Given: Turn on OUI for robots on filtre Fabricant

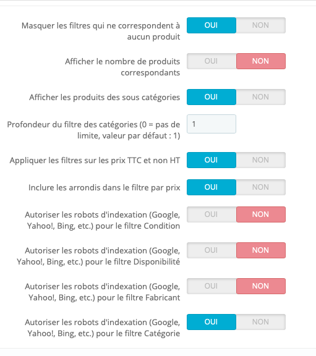Looking at the screenshot, I should (x=211, y=286).
